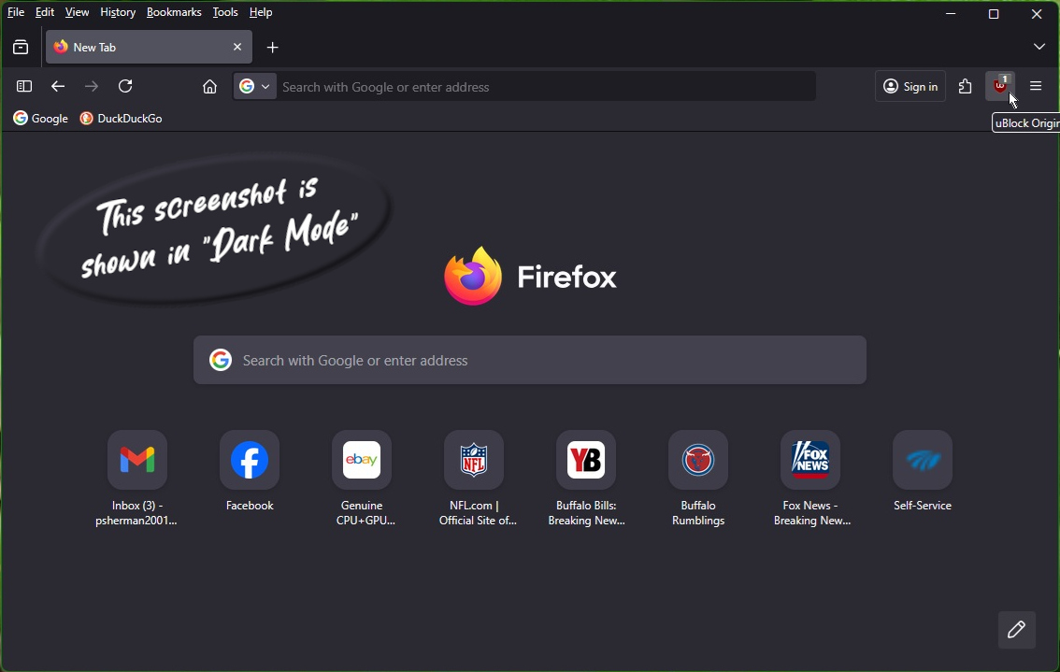Image resolution: width=1060 pixels, height=672 pixels.
Task: Open the Extensions puzzle piece icon
Action: coord(967,87)
